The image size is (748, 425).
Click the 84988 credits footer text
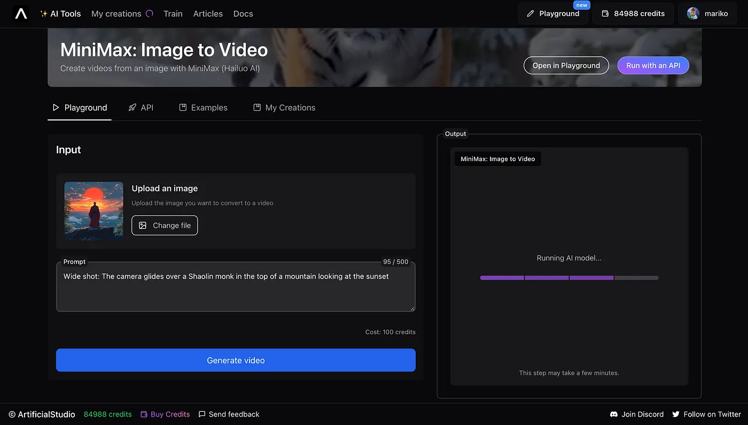108,414
